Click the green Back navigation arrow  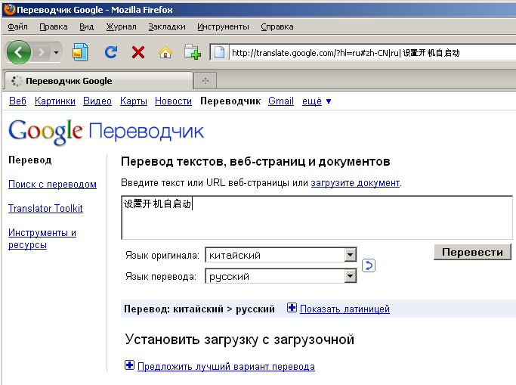pyautogui.click(x=18, y=52)
